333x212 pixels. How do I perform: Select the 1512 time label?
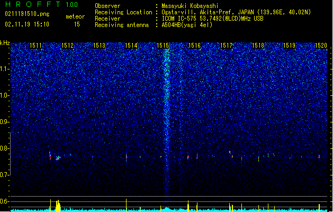click(67, 46)
